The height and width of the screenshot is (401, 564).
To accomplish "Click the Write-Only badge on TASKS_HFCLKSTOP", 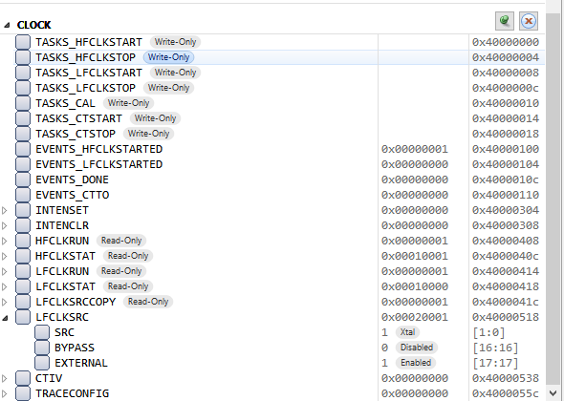I will coord(168,57).
